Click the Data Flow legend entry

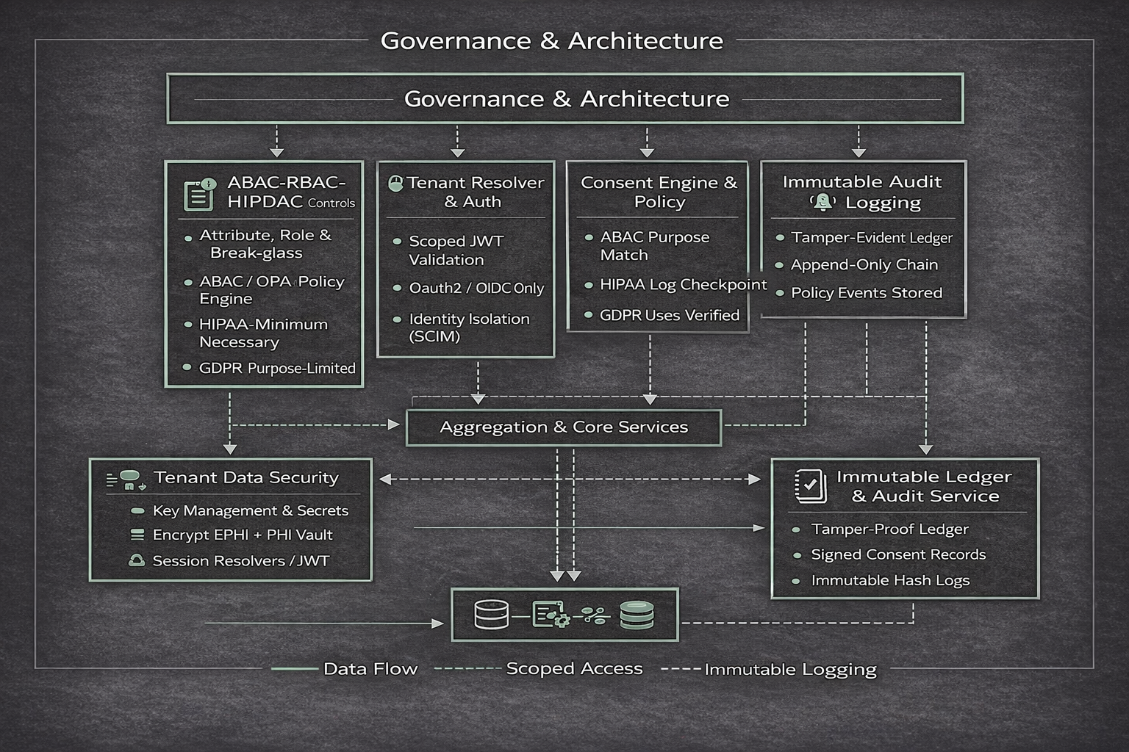point(370,669)
